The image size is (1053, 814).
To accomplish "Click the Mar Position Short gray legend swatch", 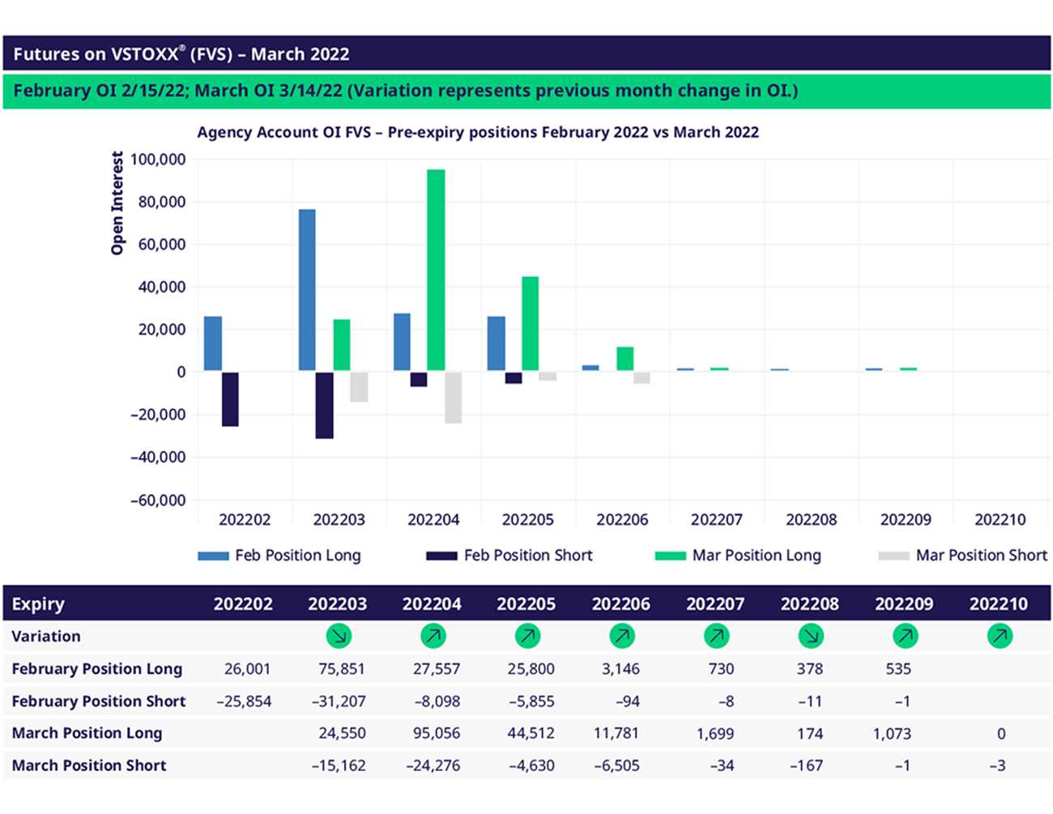I will click(893, 556).
